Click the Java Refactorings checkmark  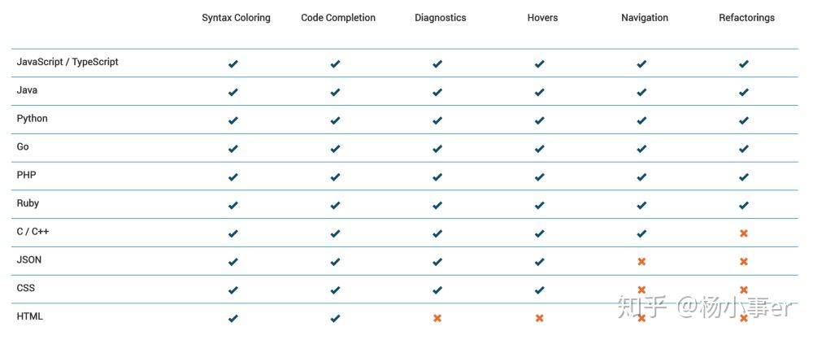(x=743, y=92)
